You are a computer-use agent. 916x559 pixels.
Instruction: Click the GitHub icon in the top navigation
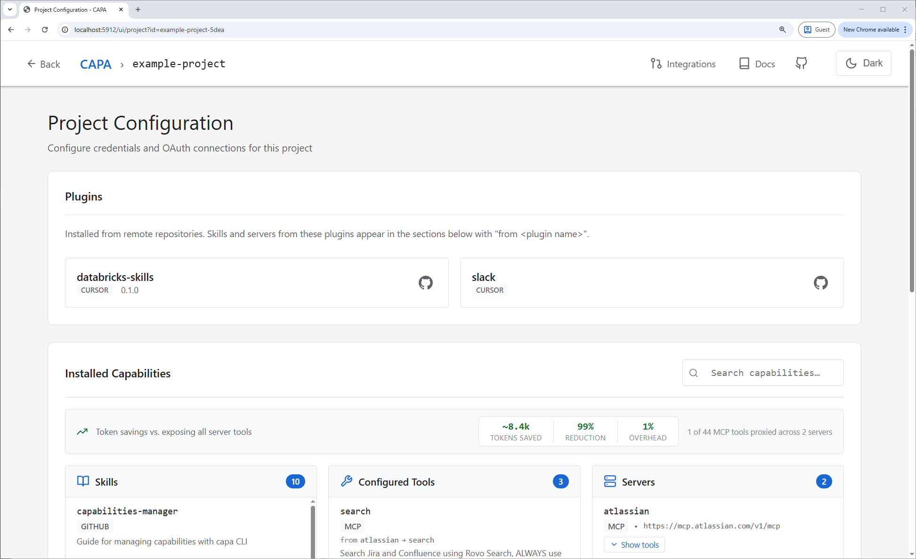pos(801,63)
